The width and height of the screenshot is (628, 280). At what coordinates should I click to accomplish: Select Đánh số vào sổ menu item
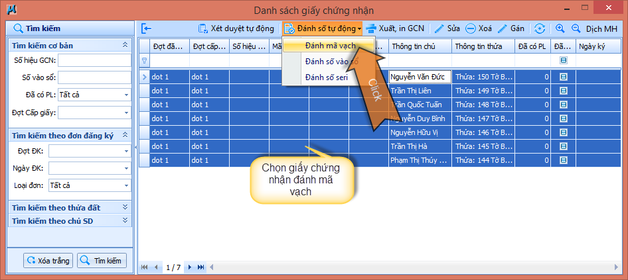(x=331, y=62)
